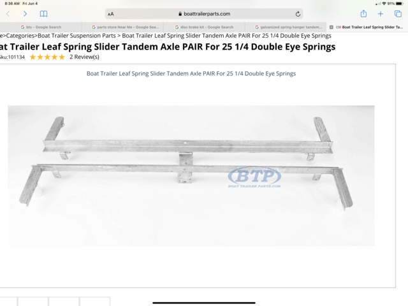Open Boat Trailer Suspension Parts breadcrumb
The height and width of the screenshot is (306, 408).
coord(76,36)
